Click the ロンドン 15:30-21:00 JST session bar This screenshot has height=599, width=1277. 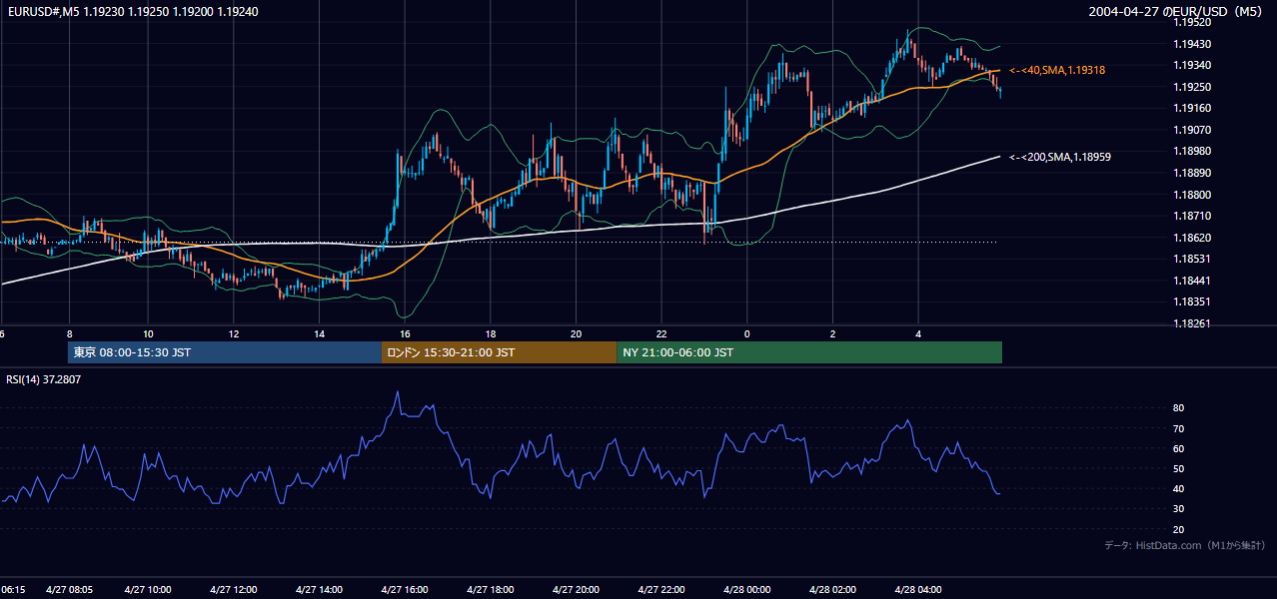coord(500,352)
